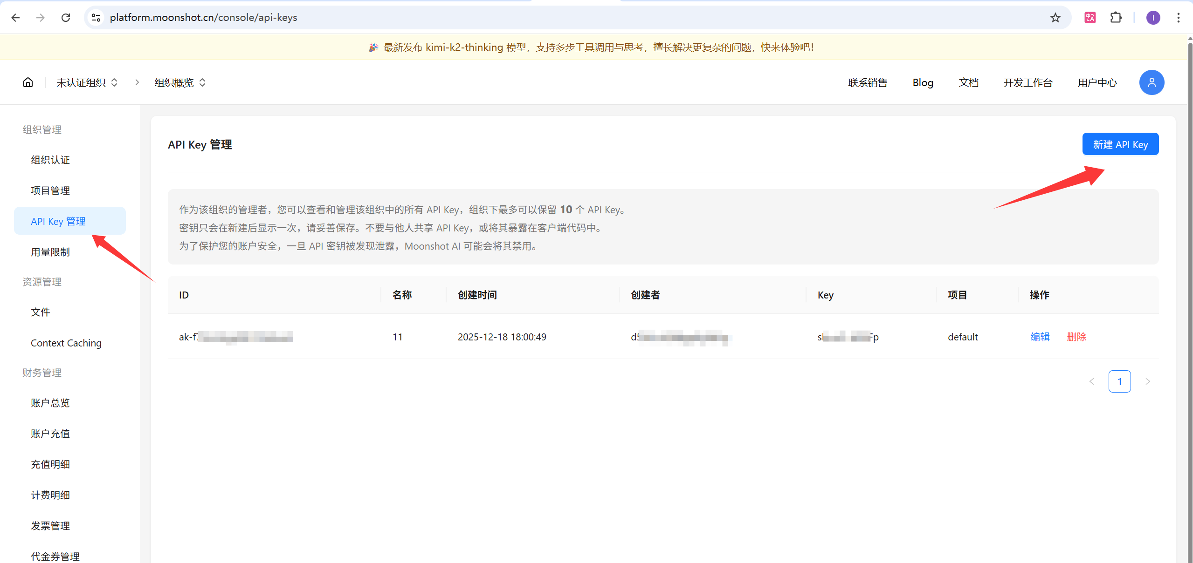Click the 编辑 link for the API key

pyautogui.click(x=1040, y=337)
